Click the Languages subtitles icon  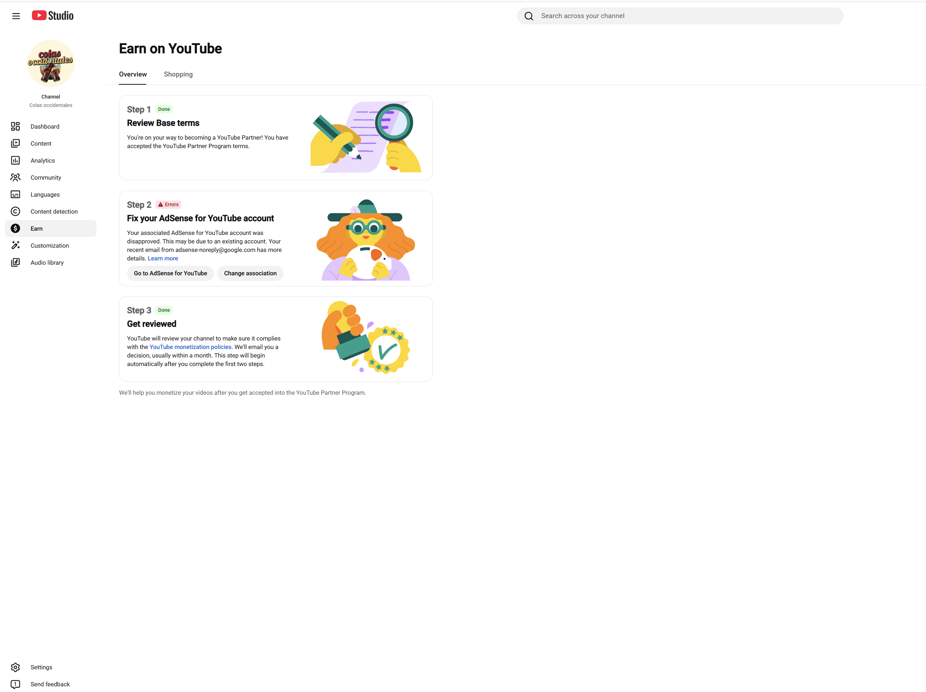16,194
